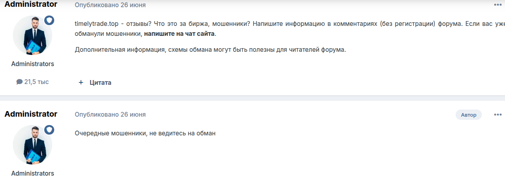Open the Administrator profile from the second post
Image resolution: width=505 pixels, height=178 pixels.
(31, 114)
